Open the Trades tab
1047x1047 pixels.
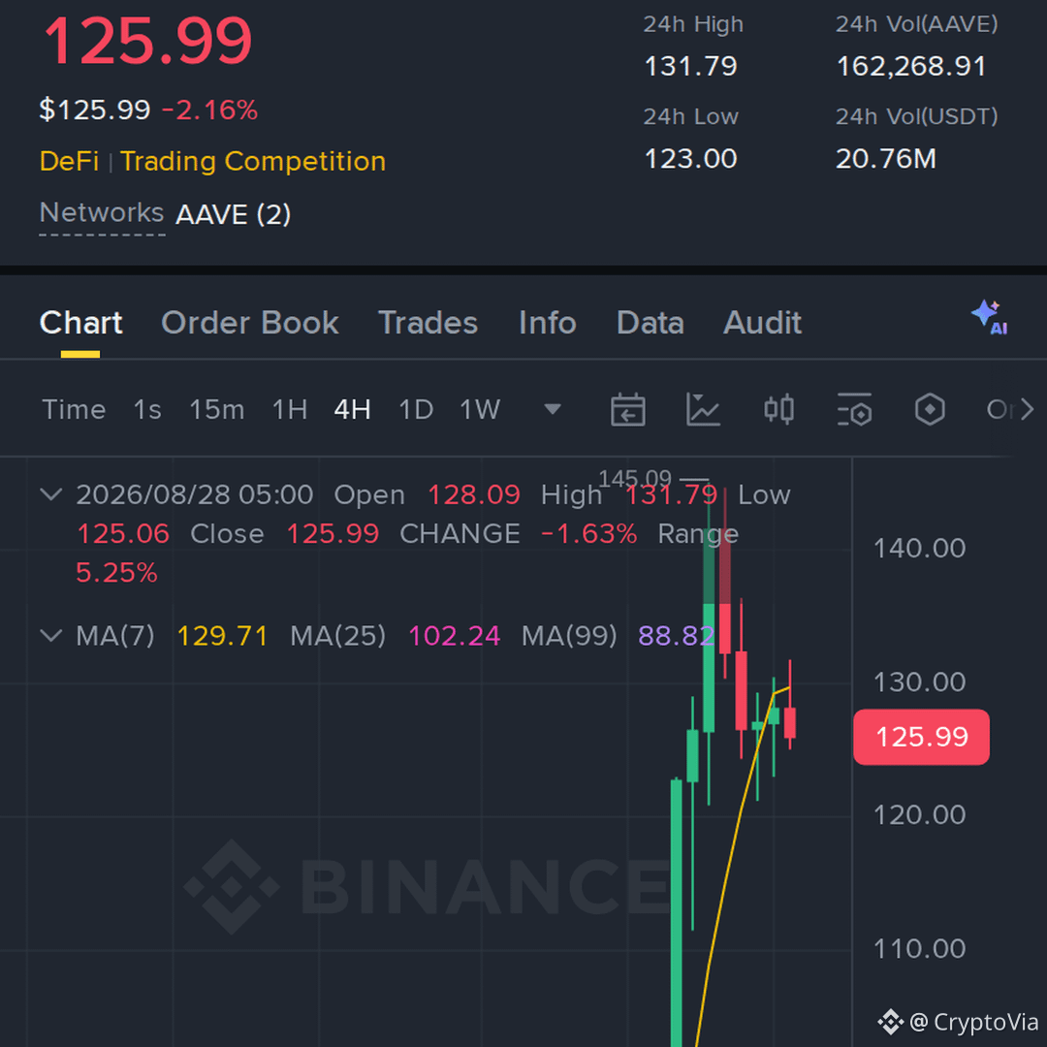[428, 323]
